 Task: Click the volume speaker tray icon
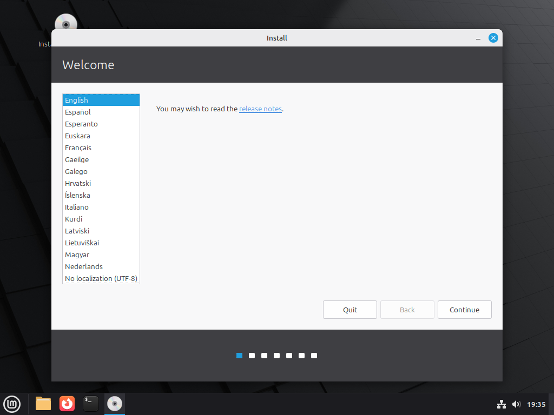516,404
